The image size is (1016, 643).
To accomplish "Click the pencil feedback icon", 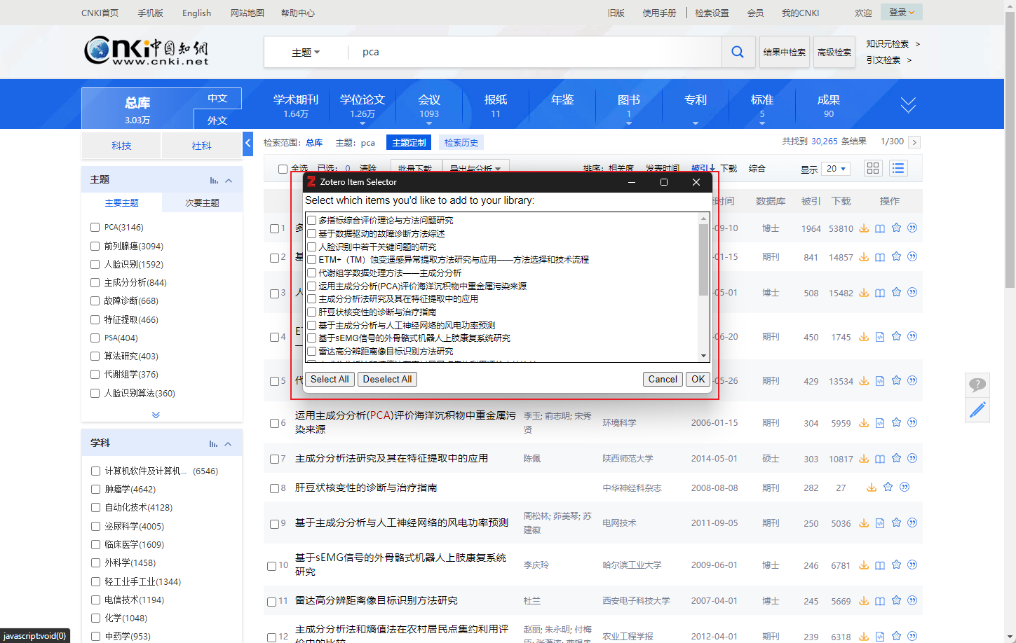I will coord(977,410).
